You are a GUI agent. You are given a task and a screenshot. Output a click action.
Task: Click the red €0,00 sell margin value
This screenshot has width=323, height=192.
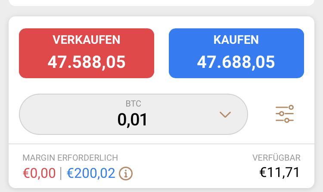tap(39, 173)
